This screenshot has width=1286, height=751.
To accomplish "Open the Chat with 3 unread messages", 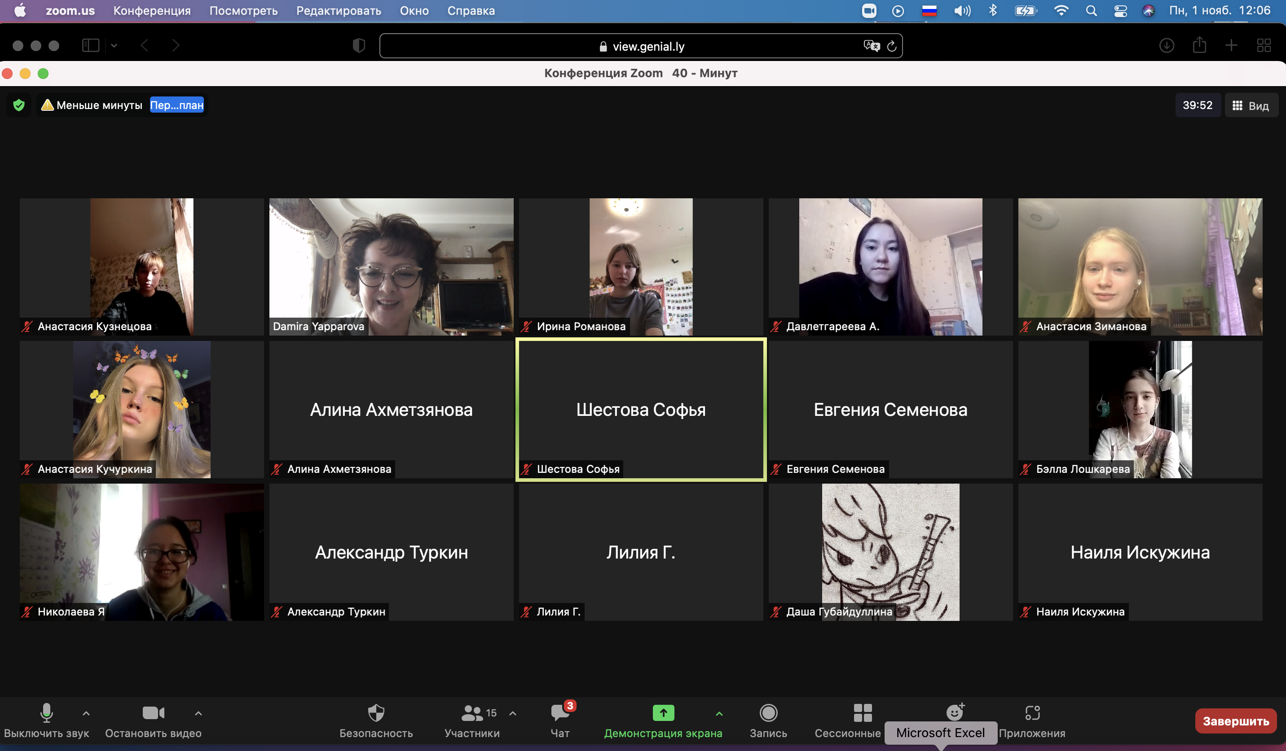I will [560, 713].
